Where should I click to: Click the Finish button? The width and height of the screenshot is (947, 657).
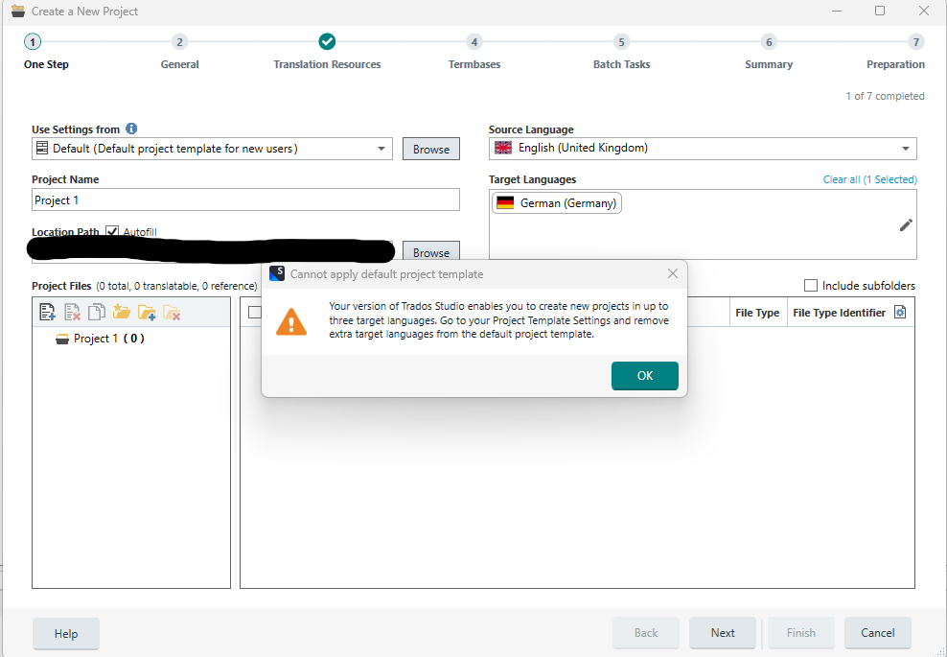tap(801, 633)
